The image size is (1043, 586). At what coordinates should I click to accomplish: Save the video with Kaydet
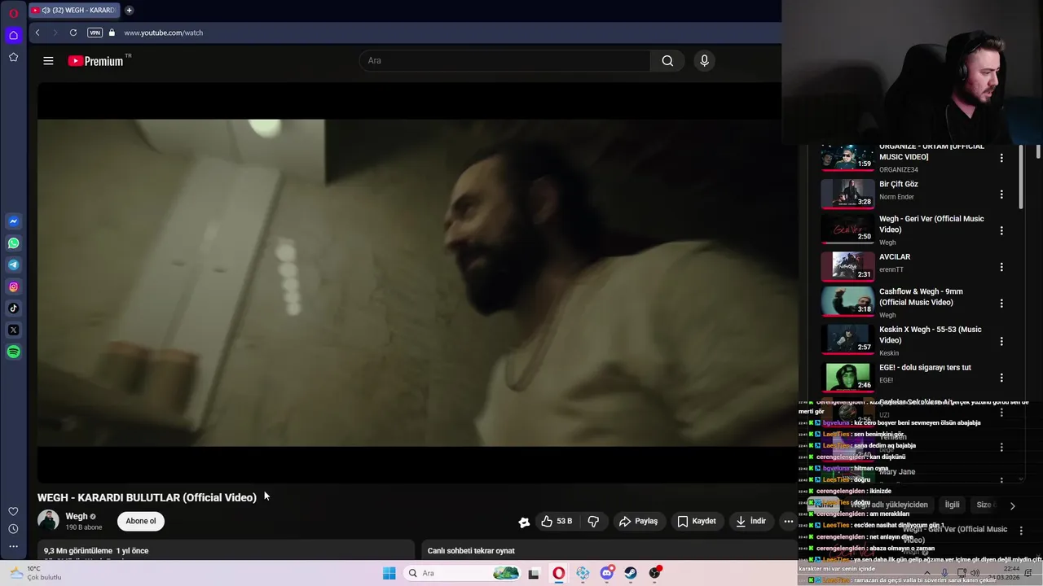tap(697, 521)
